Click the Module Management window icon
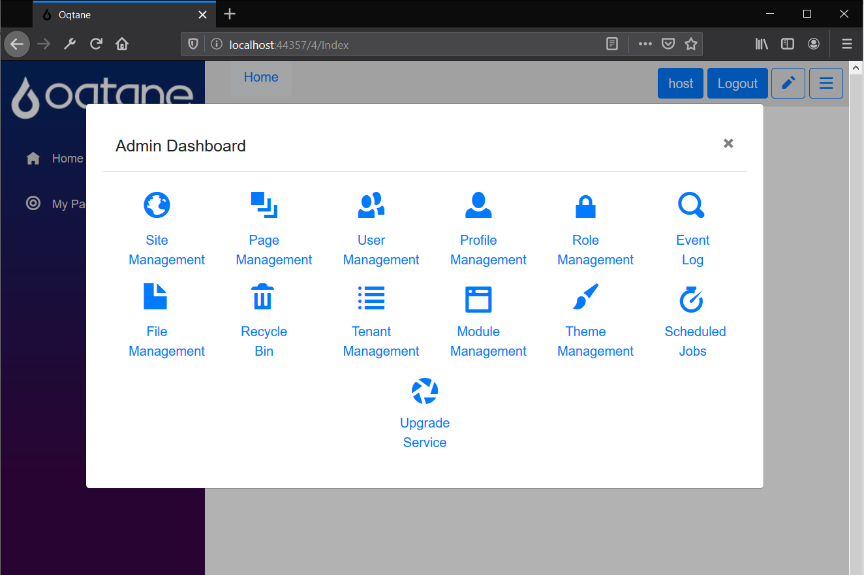Viewport: 864px width, 575px height. click(478, 300)
